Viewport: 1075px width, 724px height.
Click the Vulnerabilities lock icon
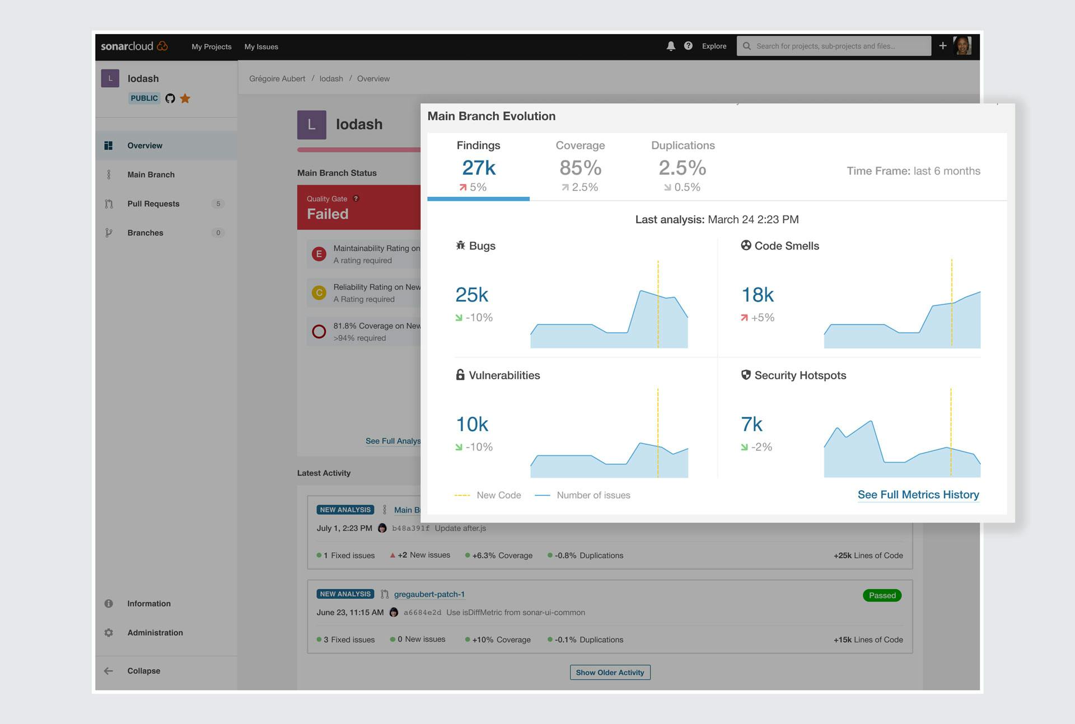[x=460, y=375]
